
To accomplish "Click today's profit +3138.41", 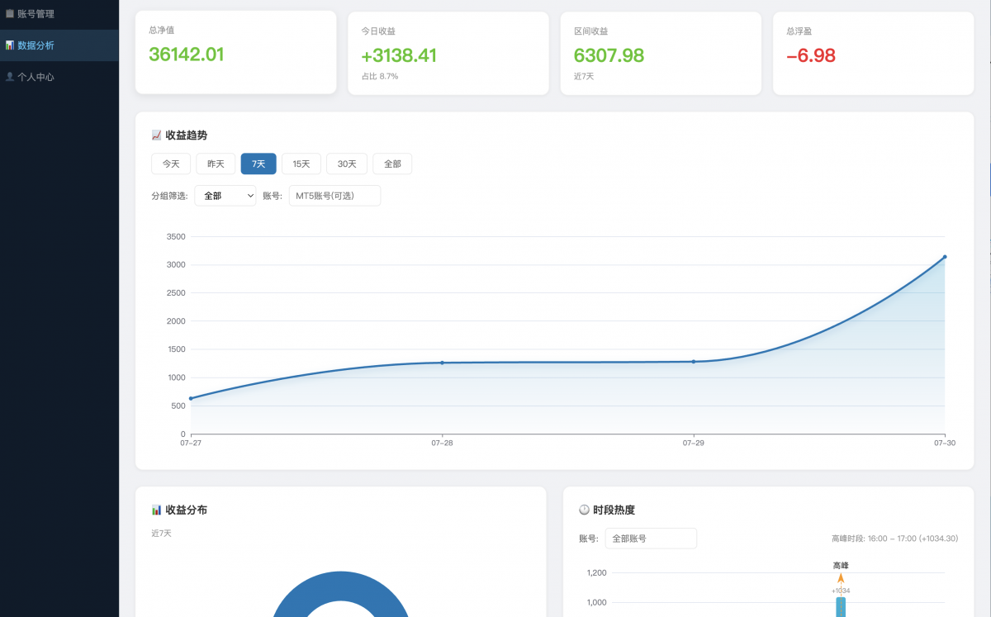I will coord(399,55).
